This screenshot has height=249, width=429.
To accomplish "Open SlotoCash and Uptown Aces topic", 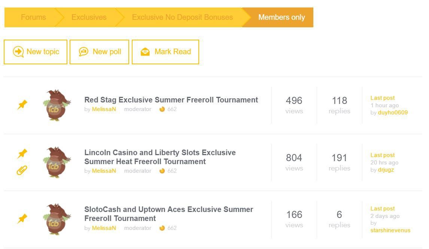I will point(168,214).
